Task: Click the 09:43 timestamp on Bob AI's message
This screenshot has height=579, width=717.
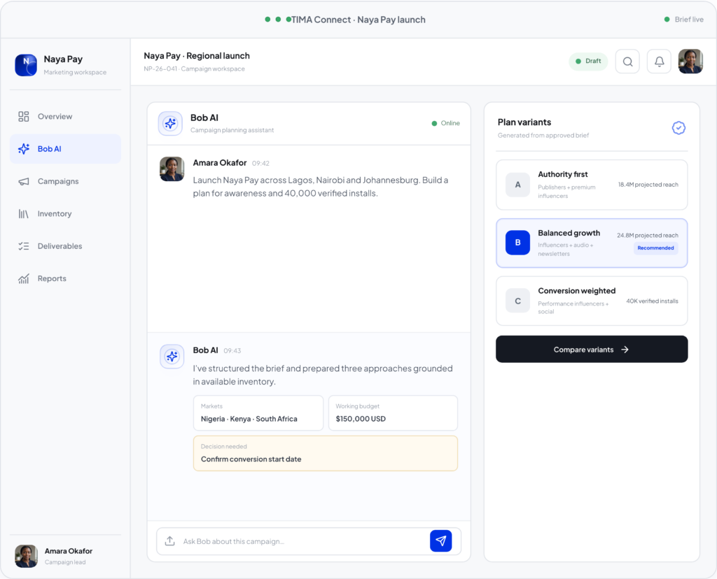Action: (232, 351)
